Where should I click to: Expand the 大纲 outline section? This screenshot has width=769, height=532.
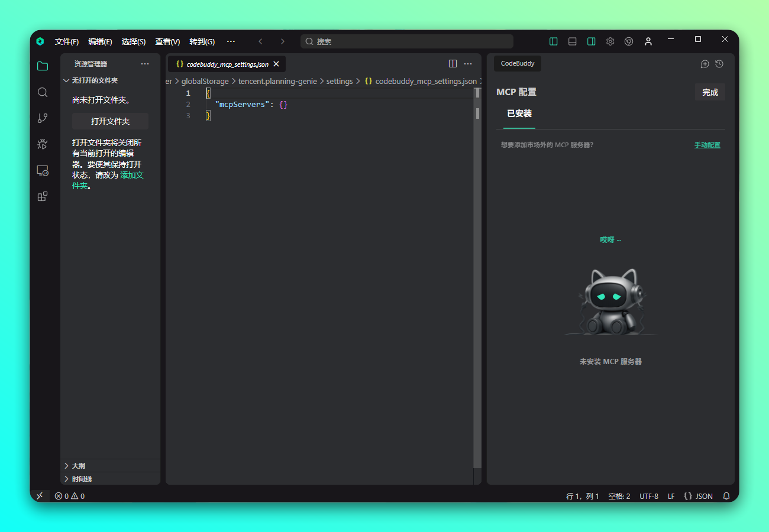pyautogui.click(x=79, y=466)
